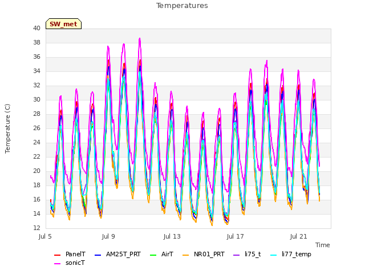
Task: Toggle the li75_t legend entry
Action: [247, 254]
